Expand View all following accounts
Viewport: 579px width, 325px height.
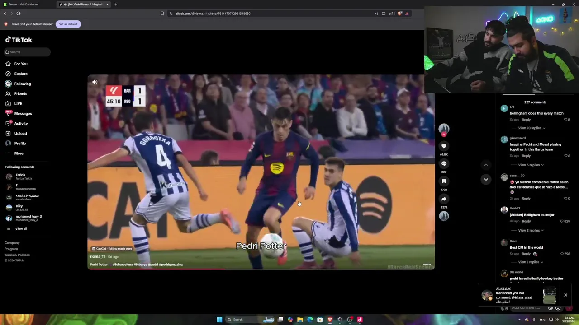coord(21,229)
